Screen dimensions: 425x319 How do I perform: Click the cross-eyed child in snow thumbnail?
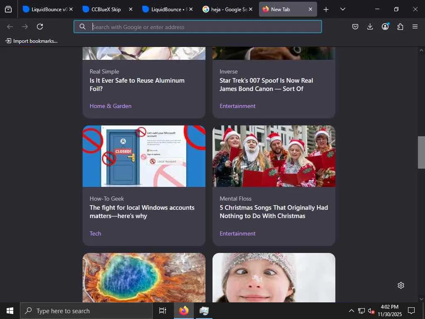(x=274, y=278)
